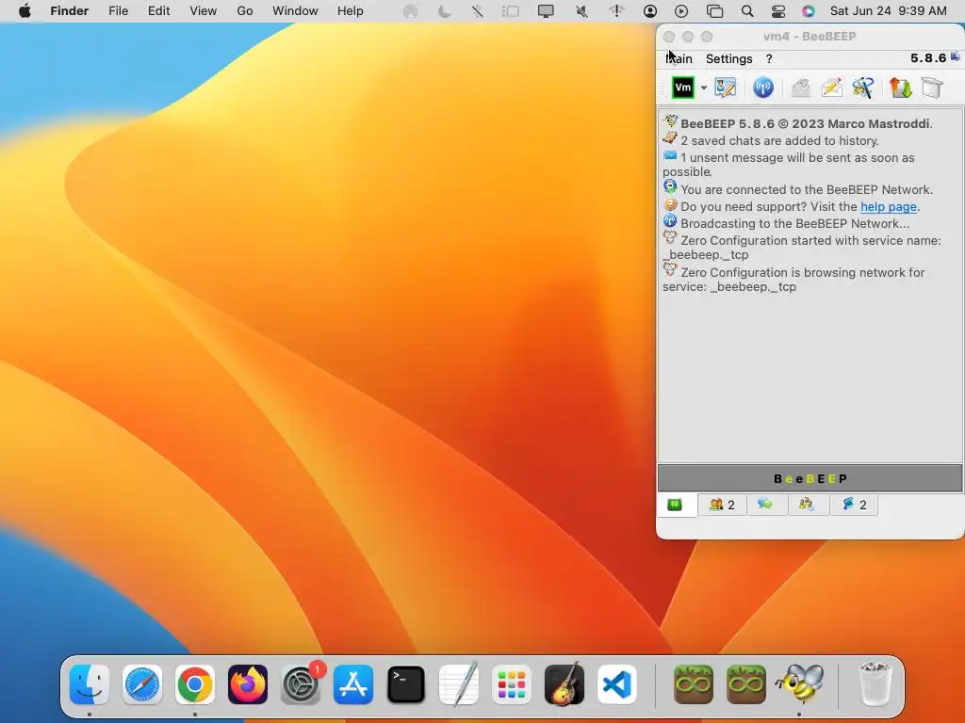Click the BeeBEEP bee icon in Dock

click(x=799, y=684)
